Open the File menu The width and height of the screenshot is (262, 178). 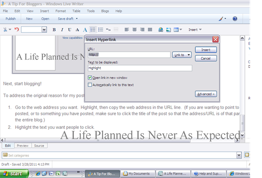(5, 11)
